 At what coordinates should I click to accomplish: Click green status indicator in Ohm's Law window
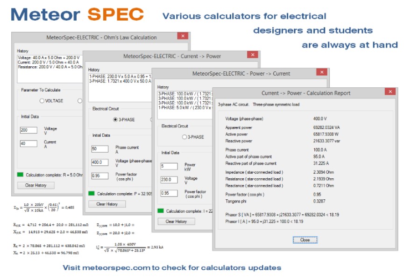(x=20, y=175)
